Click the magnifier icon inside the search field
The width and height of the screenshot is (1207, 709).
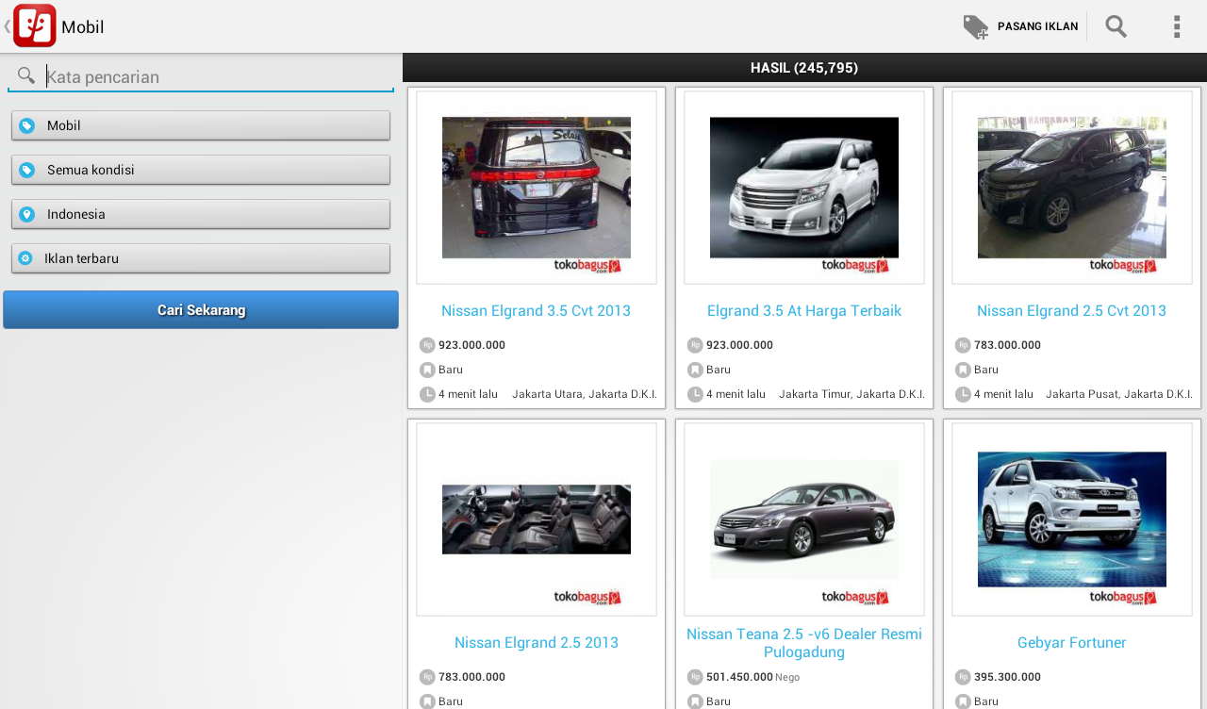click(26, 75)
